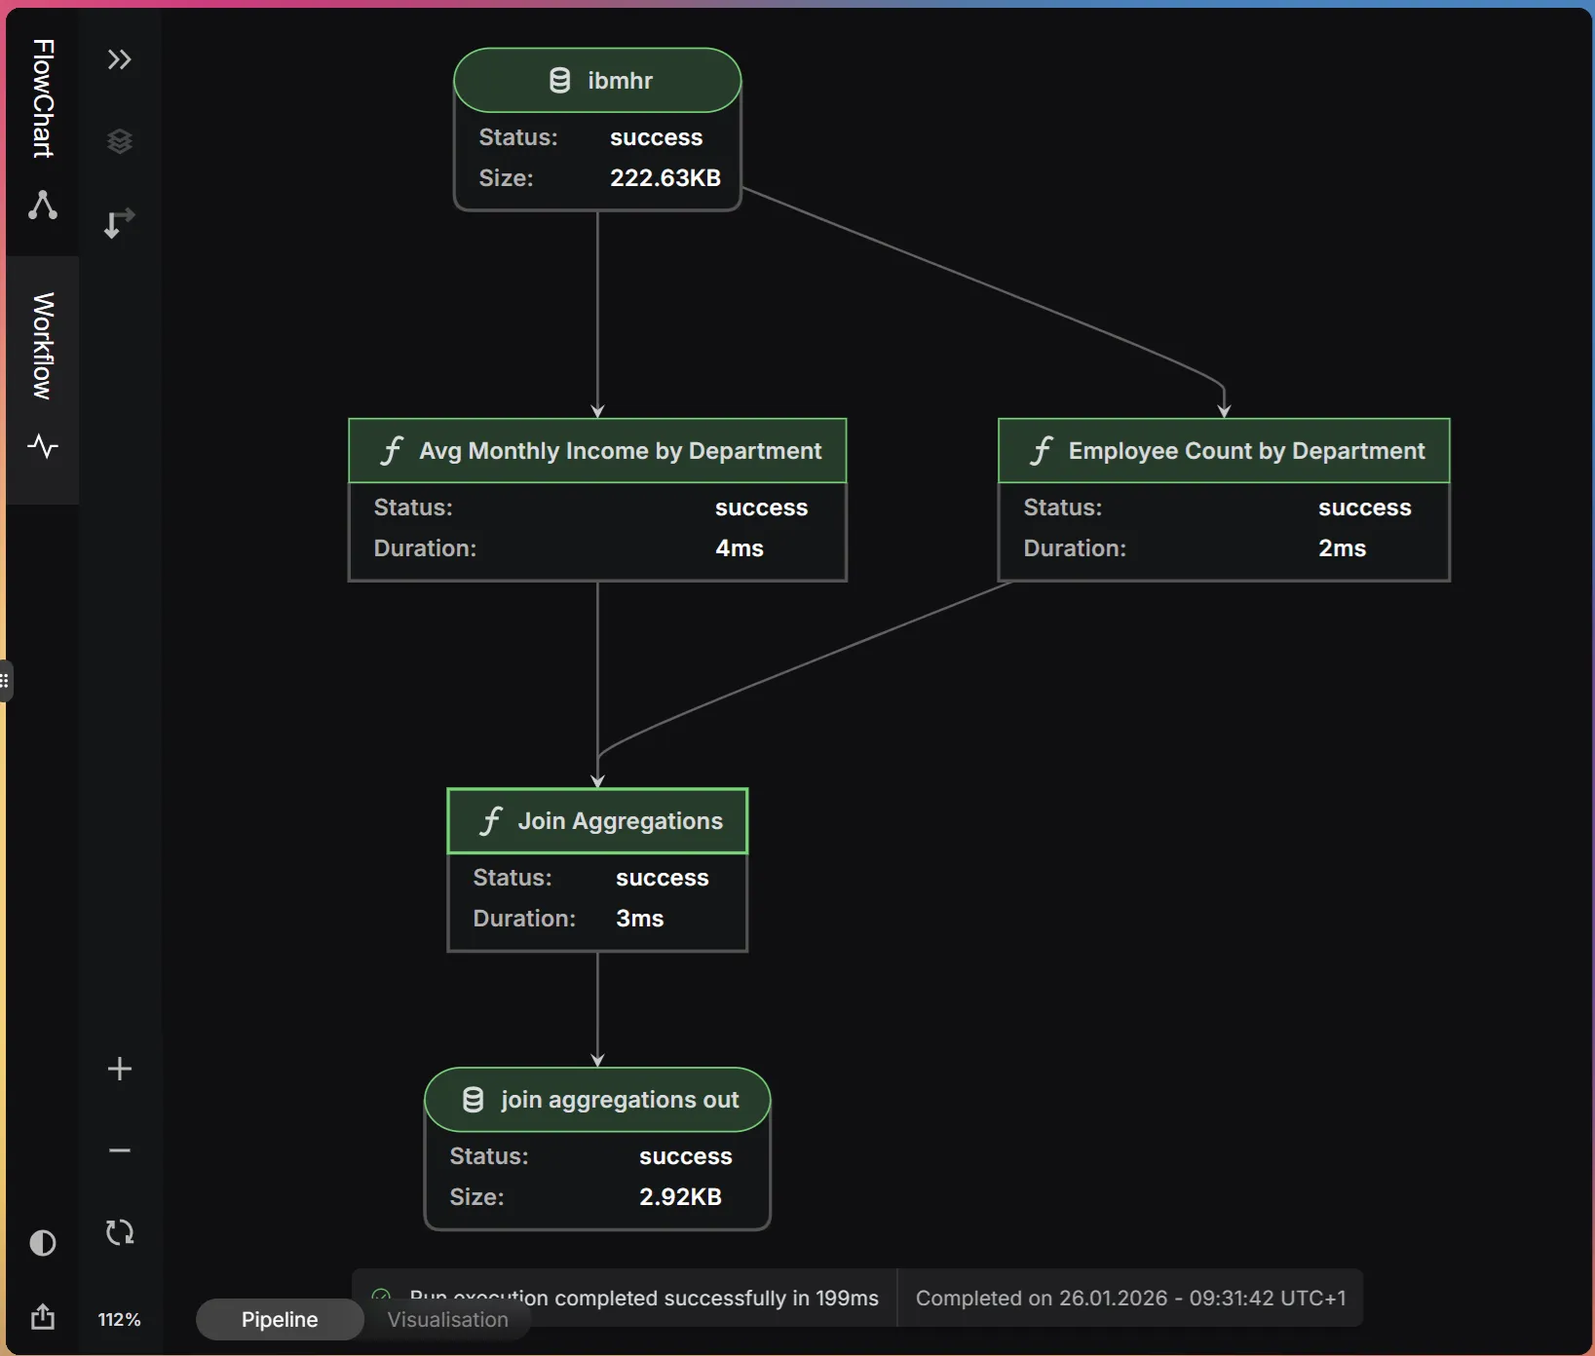Expand the sidebar via double-chevron icon
The height and width of the screenshot is (1356, 1595).
pyautogui.click(x=119, y=59)
